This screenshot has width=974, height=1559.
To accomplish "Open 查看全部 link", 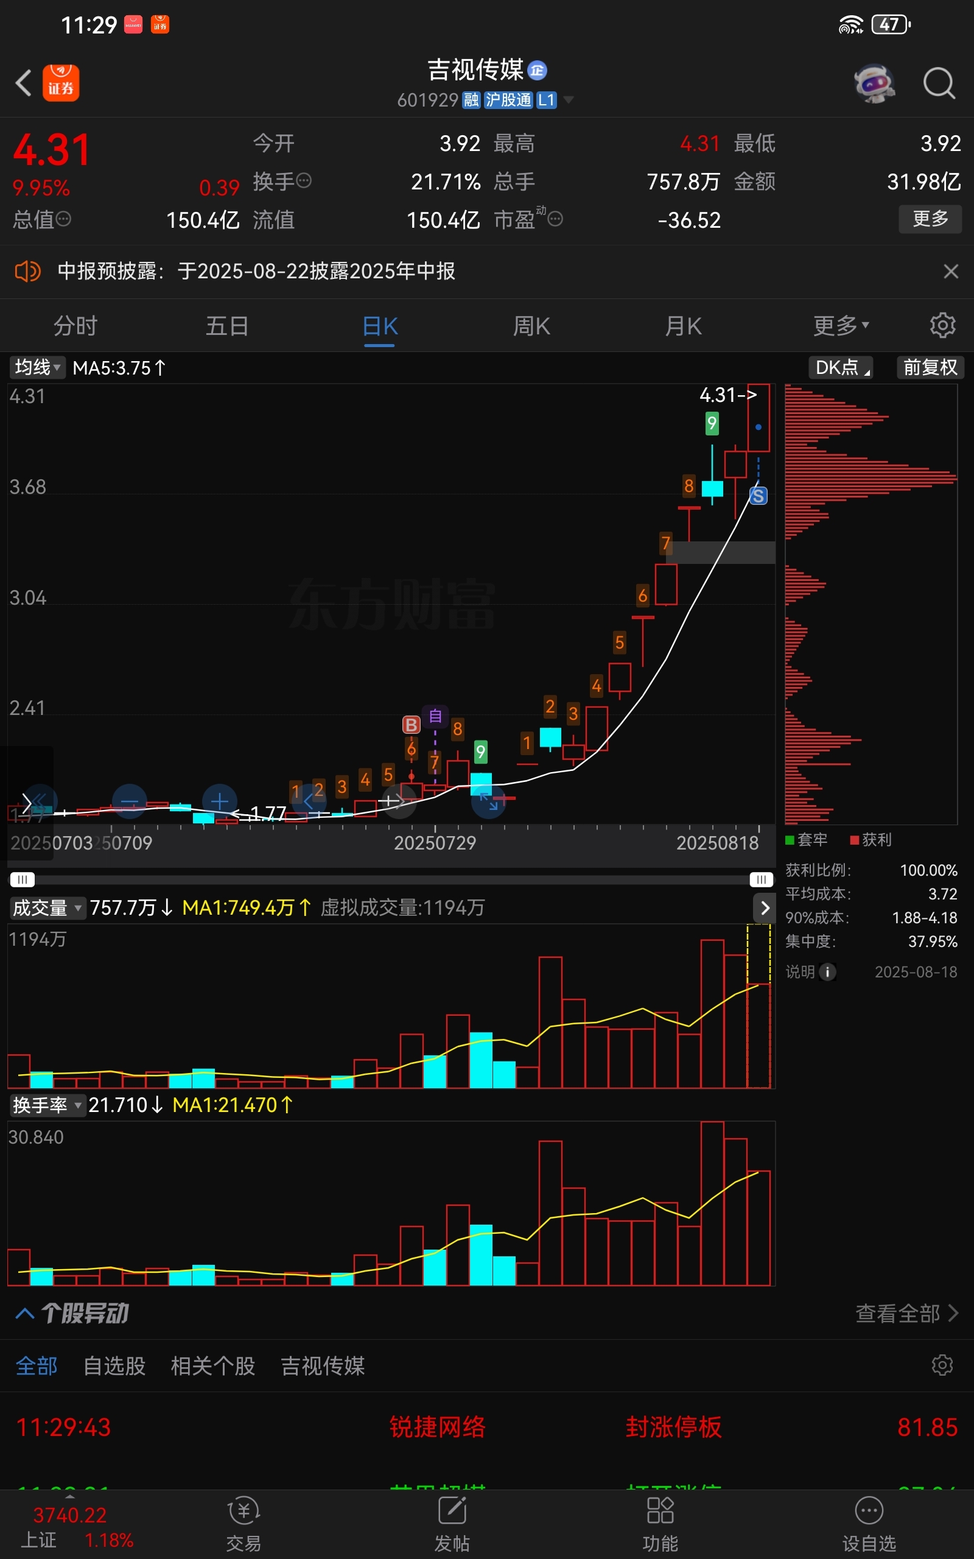I will tap(907, 1313).
